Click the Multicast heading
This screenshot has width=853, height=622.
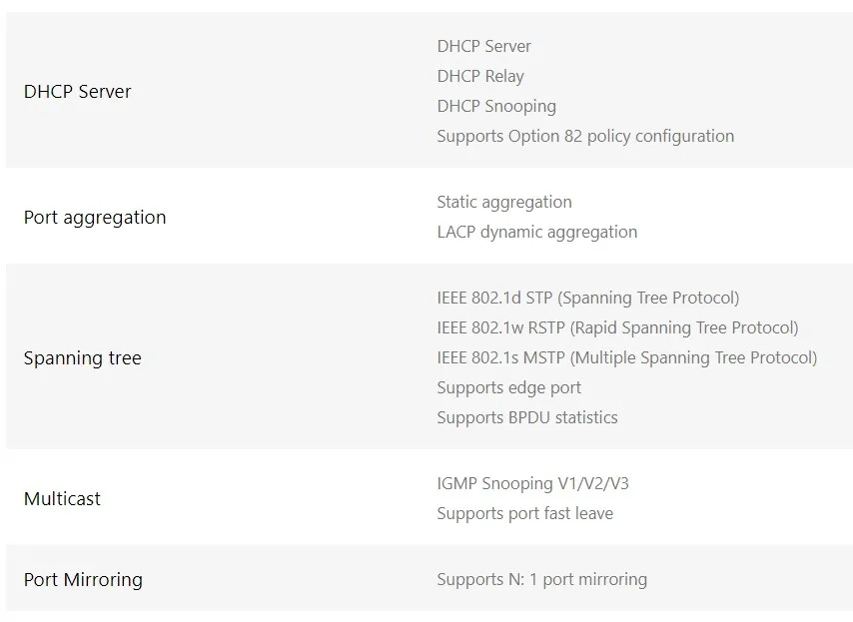click(62, 499)
